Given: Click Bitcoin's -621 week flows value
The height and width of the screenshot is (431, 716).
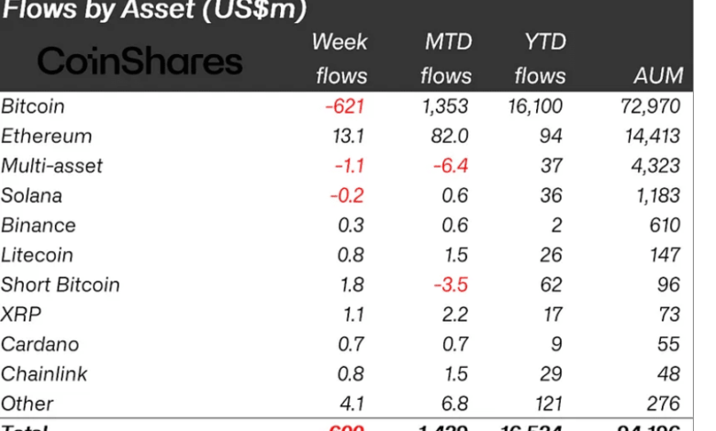Looking at the screenshot, I should click(346, 106).
